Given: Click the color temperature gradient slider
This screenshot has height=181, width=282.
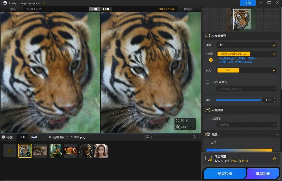Looking at the screenshot, I should pos(239,150).
